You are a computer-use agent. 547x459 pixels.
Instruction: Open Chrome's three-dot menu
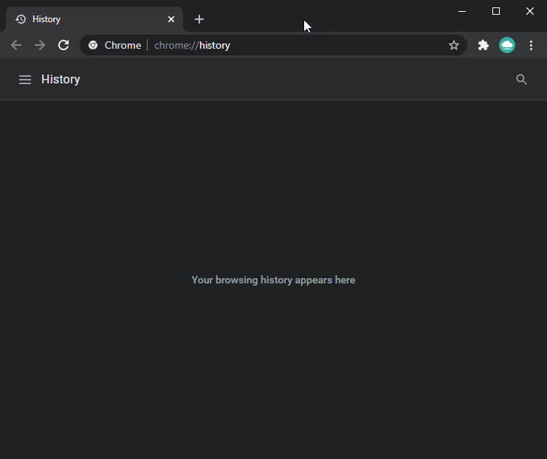(531, 45)
